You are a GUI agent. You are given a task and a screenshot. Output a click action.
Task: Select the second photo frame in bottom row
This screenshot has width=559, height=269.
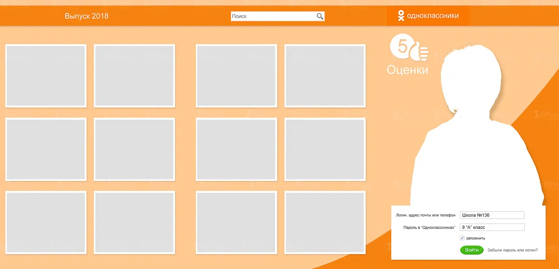pyautogui.click(x=135, y=222)
